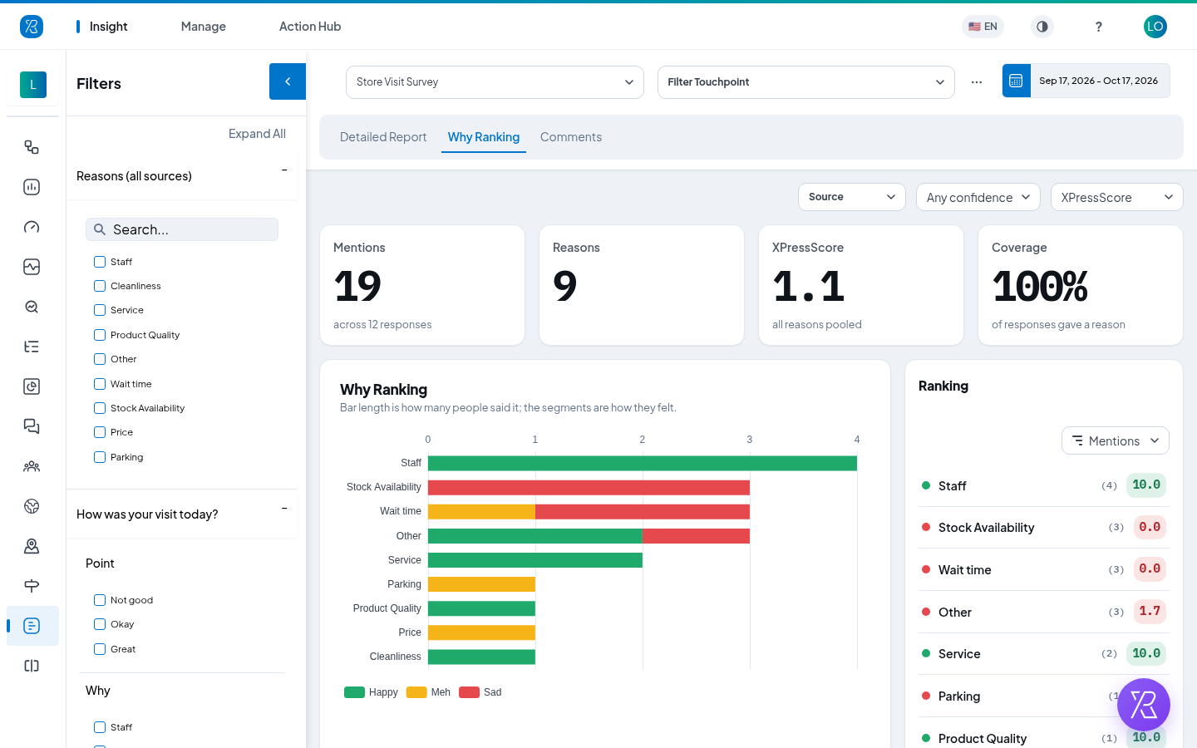The width and height of the screenshot is (1197, 748).
Task: Open the Filter Touchpoint dropdown
Action: [x=806, y=82]
